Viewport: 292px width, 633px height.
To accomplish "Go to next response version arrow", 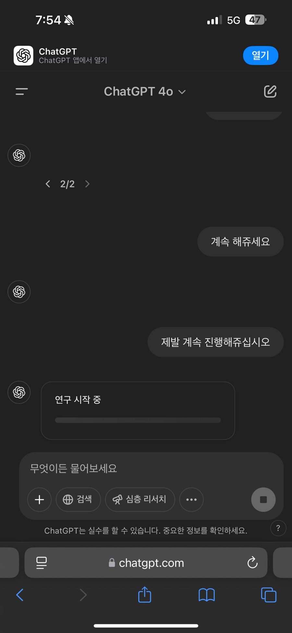I will pyautogui.click(x=87, y=184).
